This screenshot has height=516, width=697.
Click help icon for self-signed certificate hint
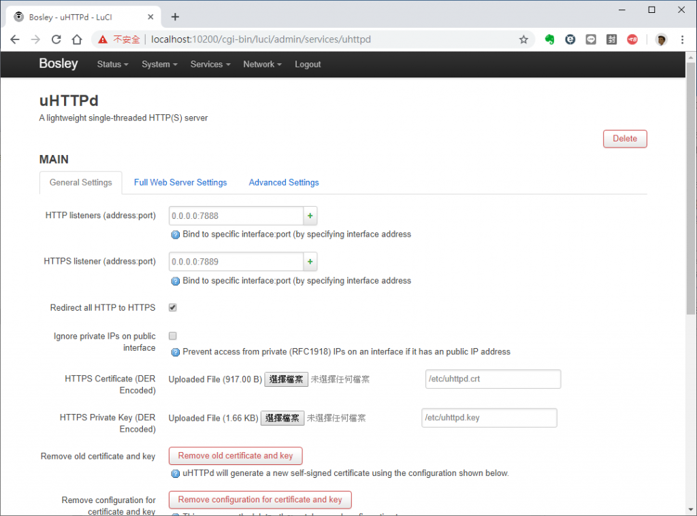pyautogui.click(x=176, y=473)
